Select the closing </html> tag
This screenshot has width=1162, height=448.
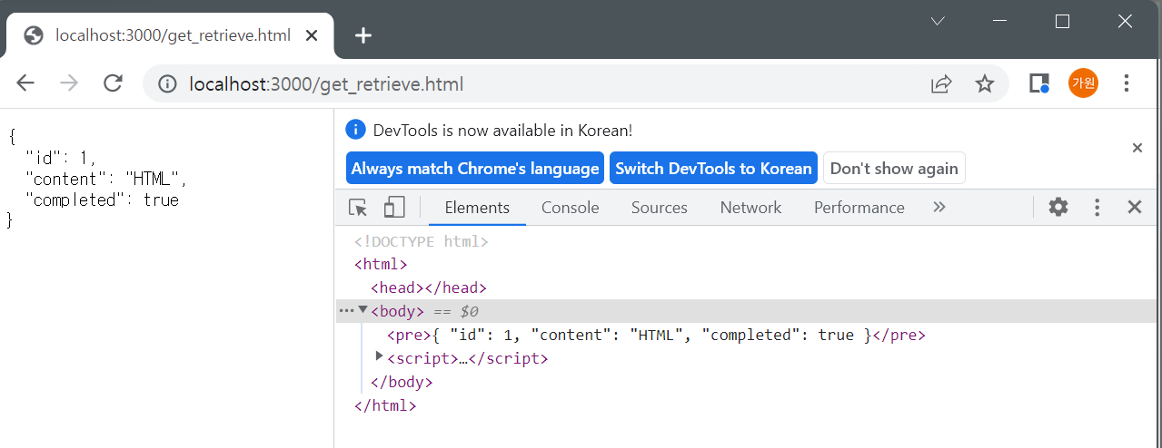[x=385, y=406]
